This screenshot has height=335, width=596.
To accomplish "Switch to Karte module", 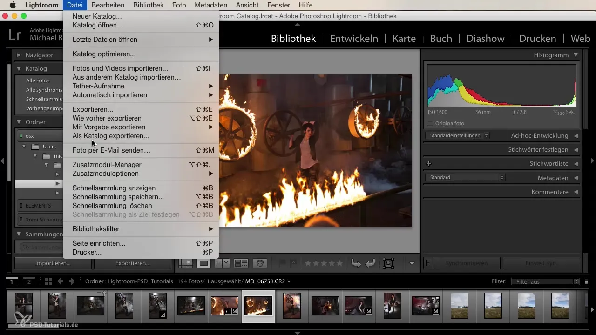I will pos(404,39).
